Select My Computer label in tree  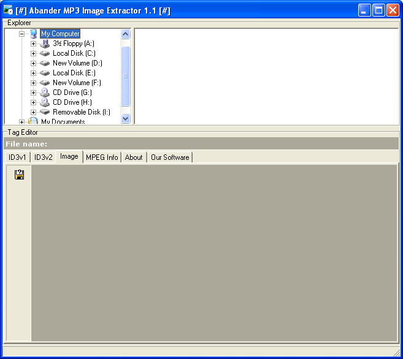60,34
